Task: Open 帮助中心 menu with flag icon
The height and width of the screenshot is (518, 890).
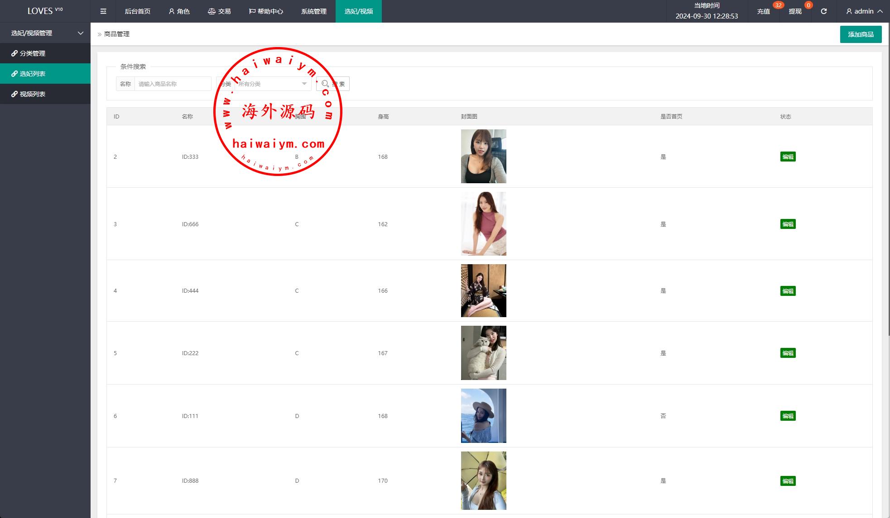Action: (266, 11)
